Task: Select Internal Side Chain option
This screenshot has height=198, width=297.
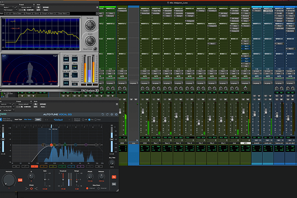Action: (87, 188)
